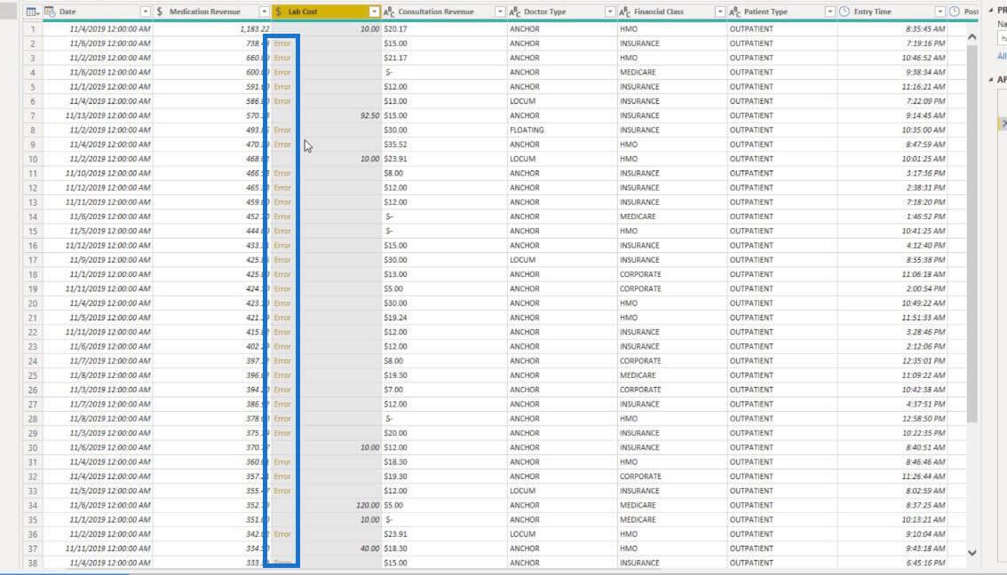Click MEDICARE financial class in row 4

pyautogui.click(x=638, y=72)
